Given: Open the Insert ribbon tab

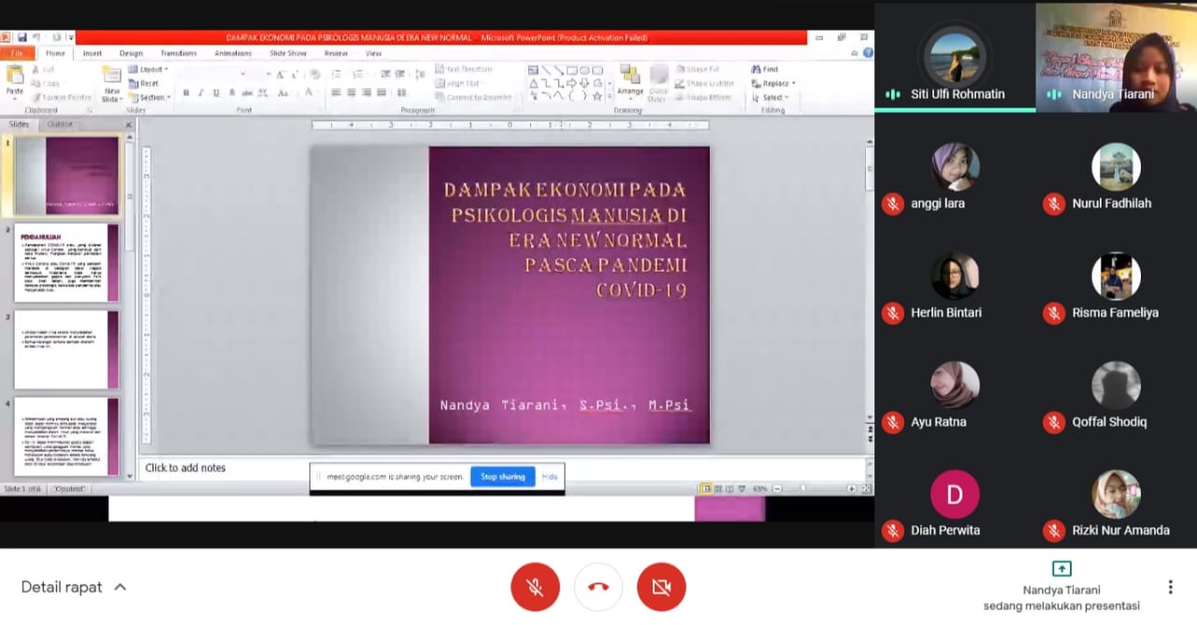Looking at the screenshot, I should coord(93,53).
